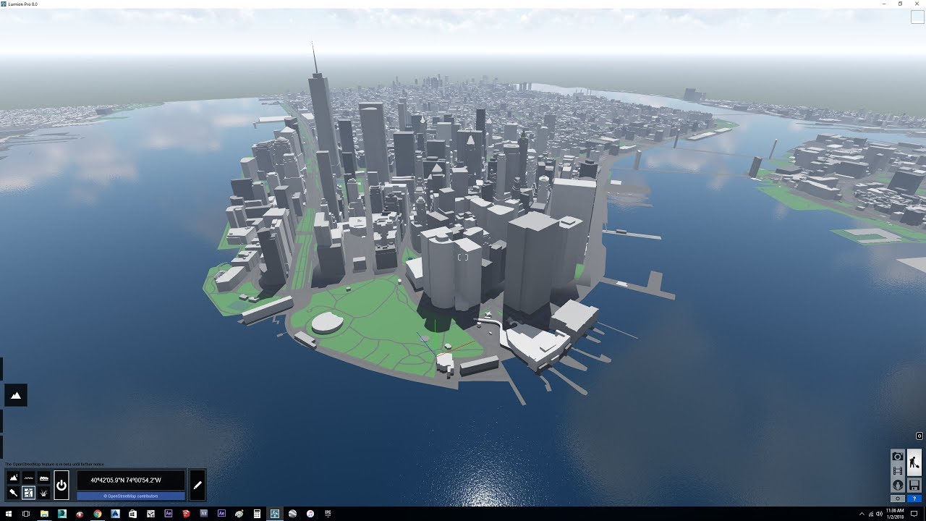
Task: Open File Explorer from taskbar
Action: click(44, 514)
